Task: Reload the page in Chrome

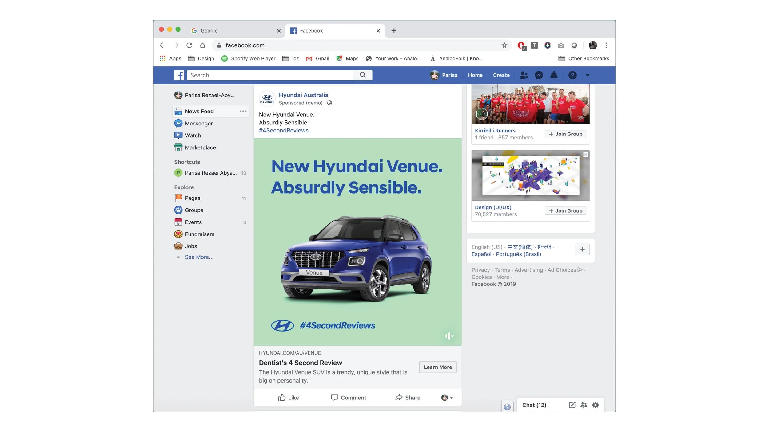Action: 189,45
